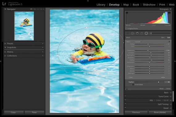Toggle the HSL panel on/off switch
176x117 pixels.
click(125, 100)
